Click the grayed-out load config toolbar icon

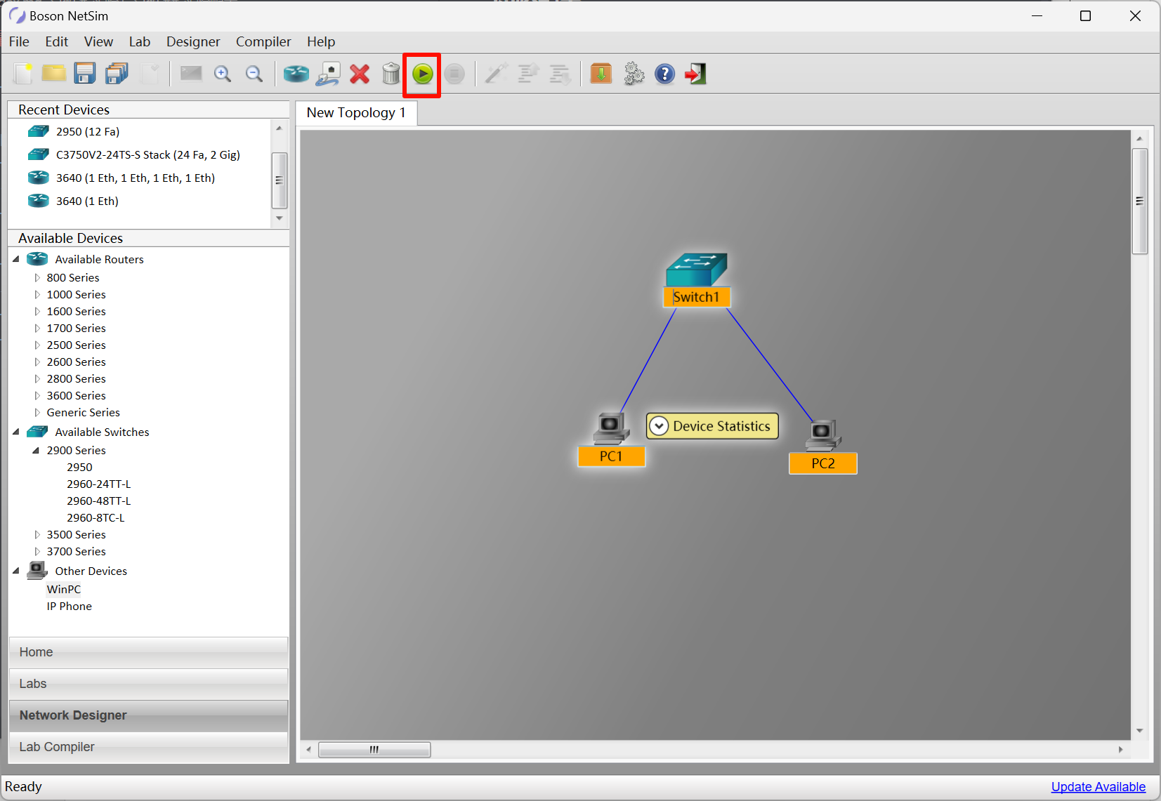pos(528,73)
